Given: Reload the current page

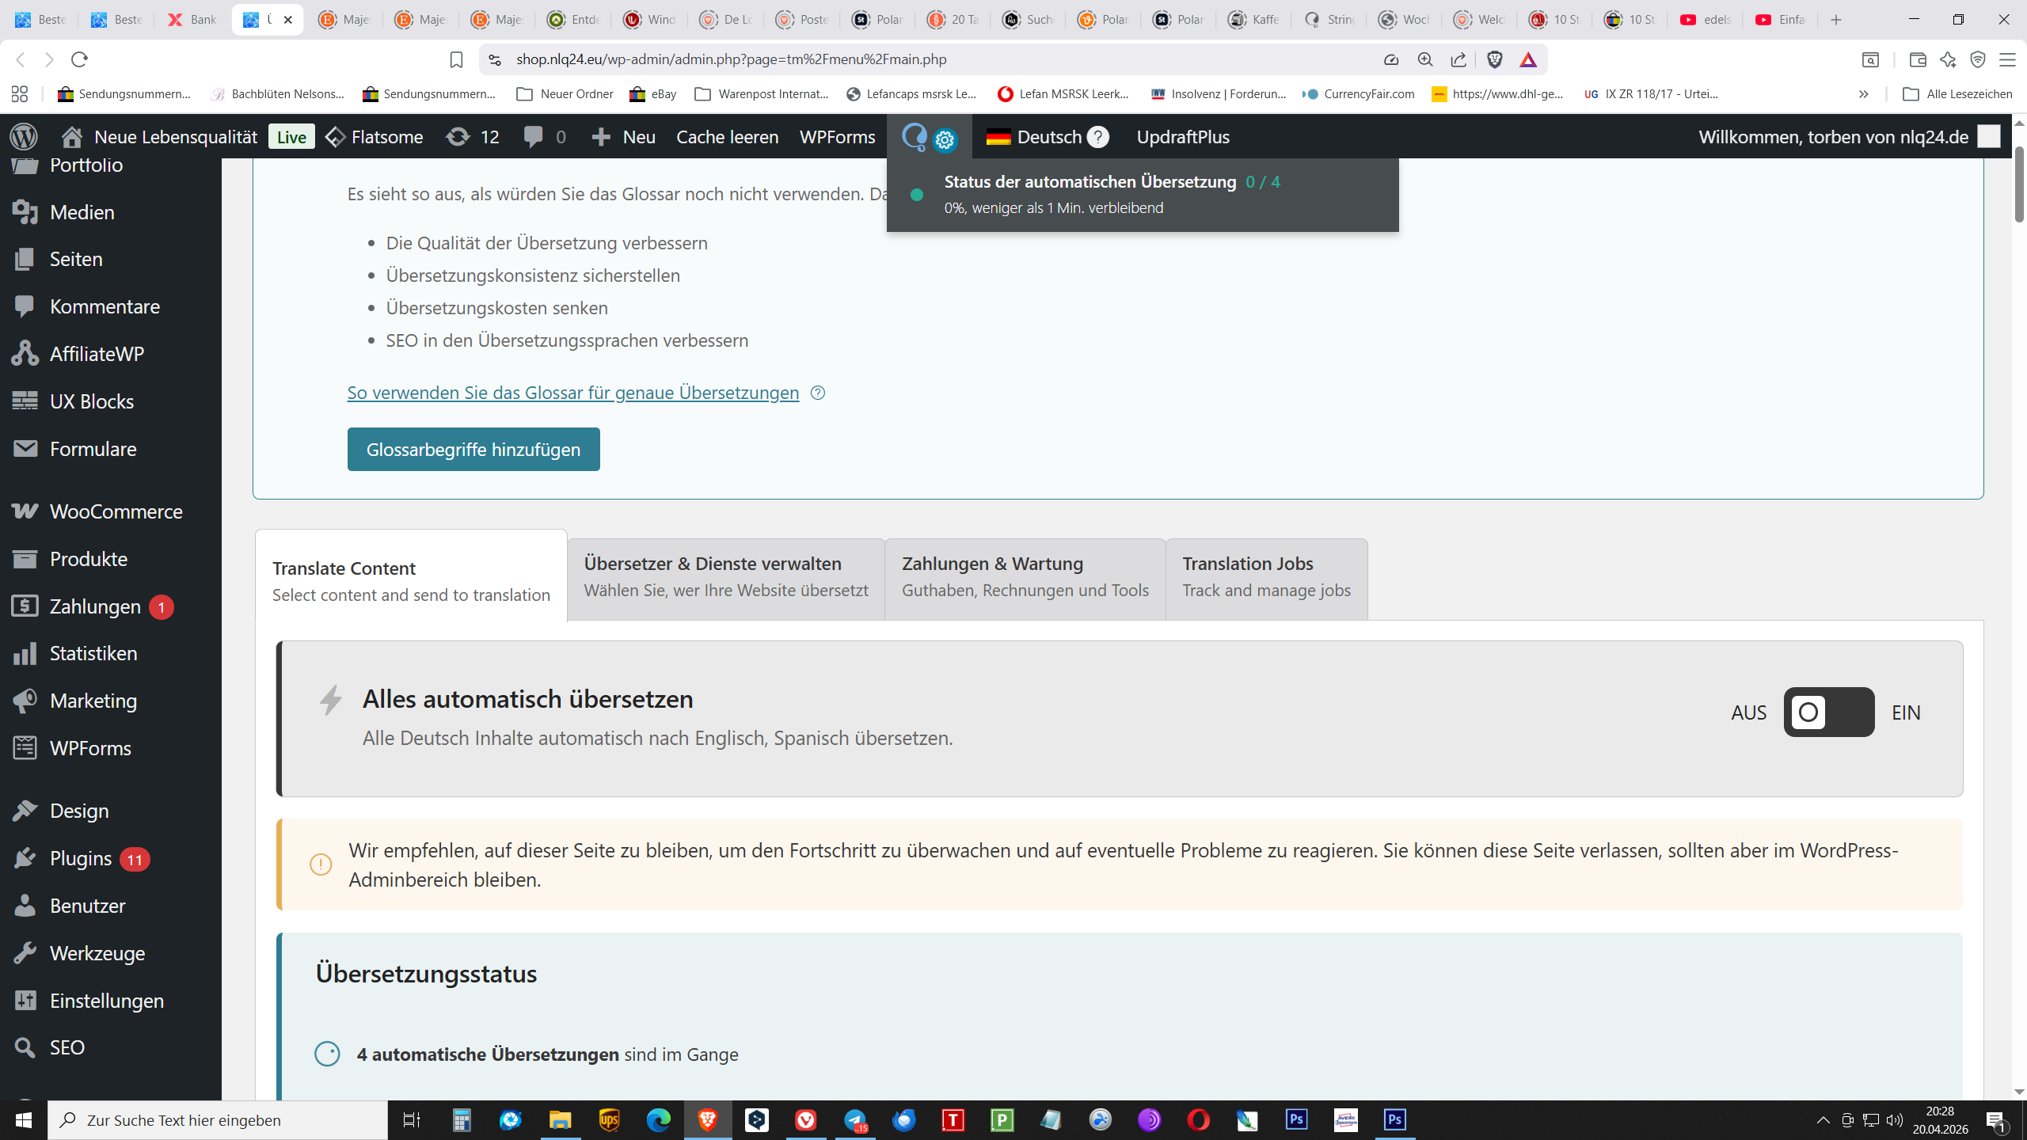Looking at the screenshot, I should [79, 59].
